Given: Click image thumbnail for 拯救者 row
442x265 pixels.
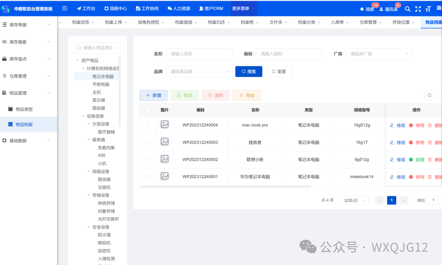Looking at the screenshot, I should click(165, 141).
